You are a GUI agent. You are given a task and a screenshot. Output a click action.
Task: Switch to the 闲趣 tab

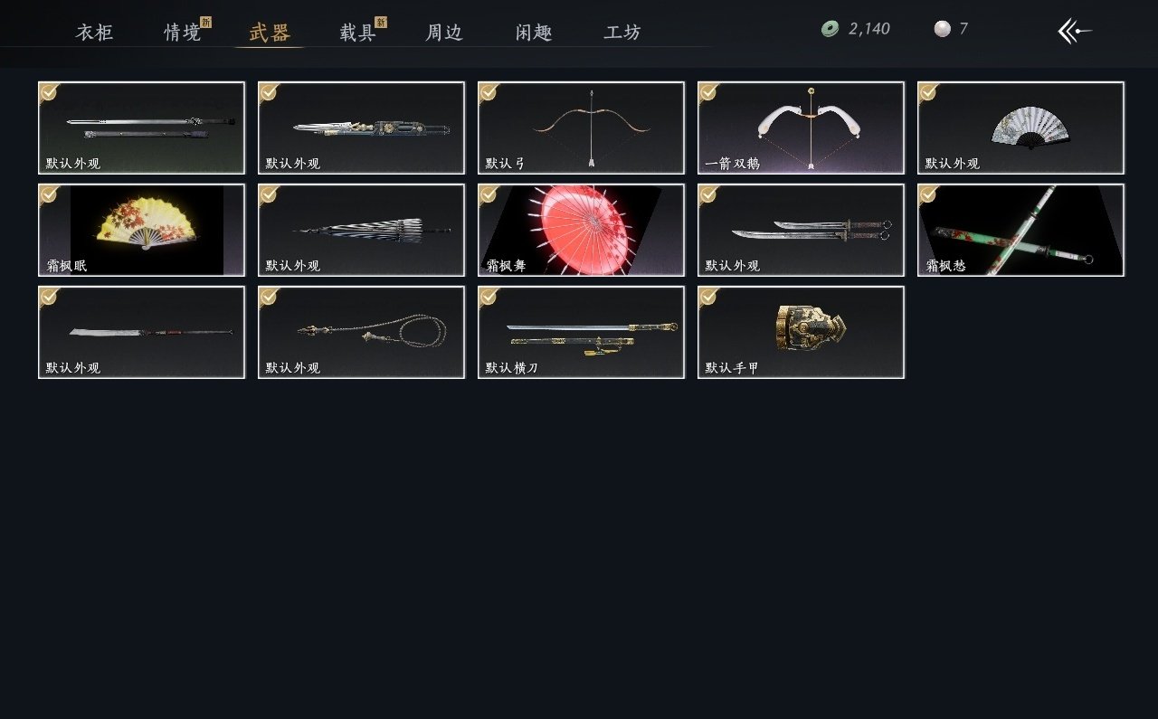click(x=534, y=33)
